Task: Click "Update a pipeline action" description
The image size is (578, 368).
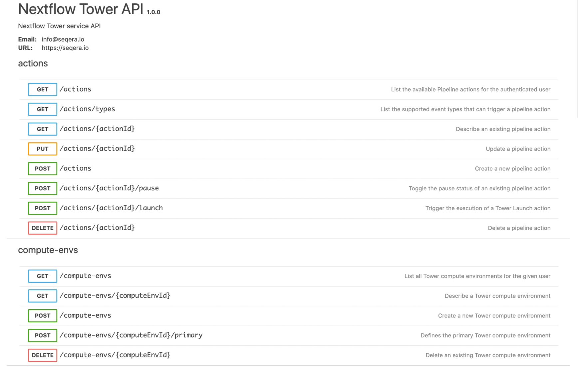Action: coord(518,149)
